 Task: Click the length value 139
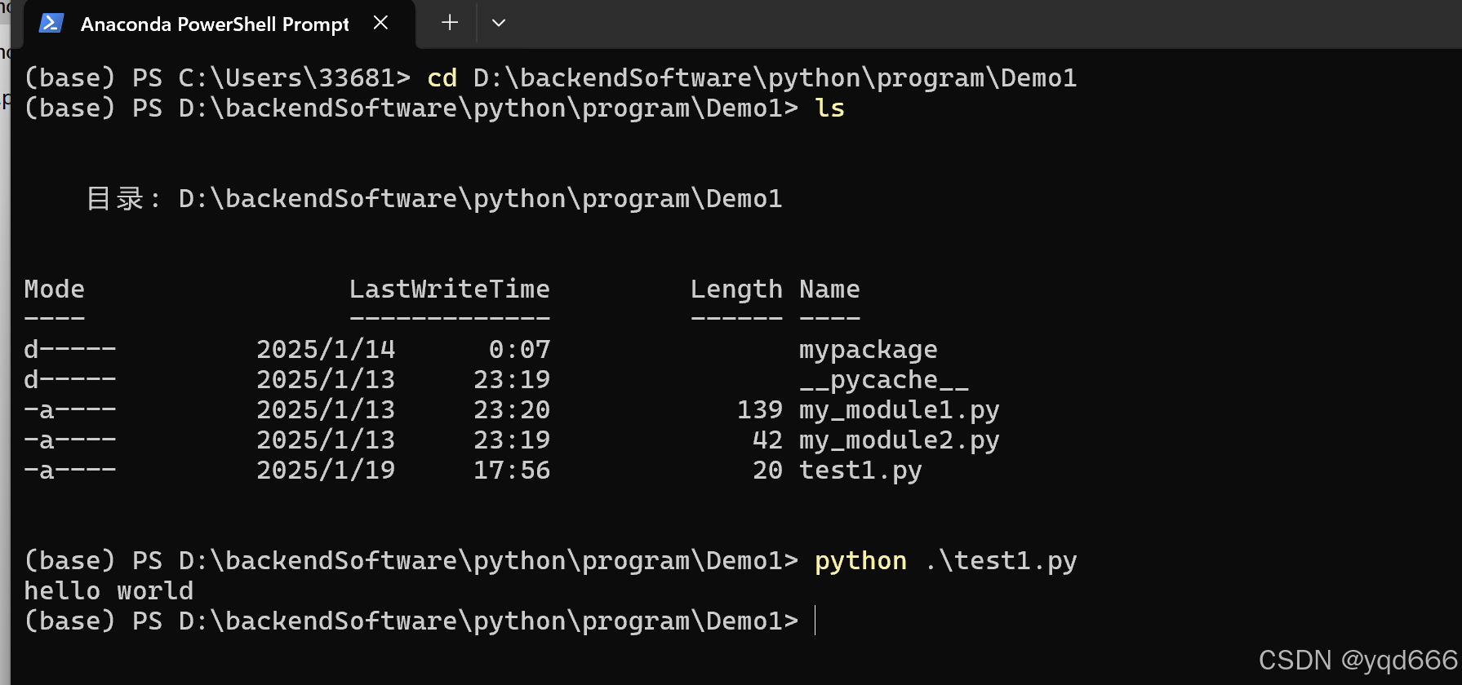[x=760, y=409]
